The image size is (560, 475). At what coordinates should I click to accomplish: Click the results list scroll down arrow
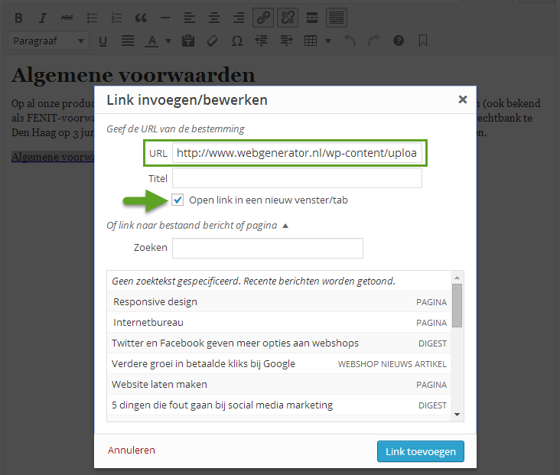[457, 415]
